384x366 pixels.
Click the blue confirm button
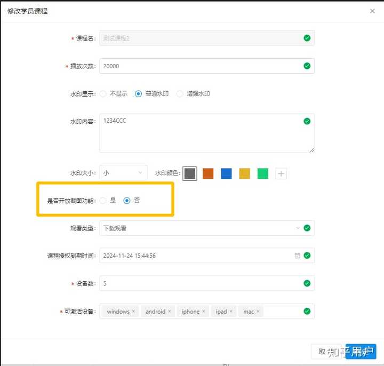(x=361, y=352)
